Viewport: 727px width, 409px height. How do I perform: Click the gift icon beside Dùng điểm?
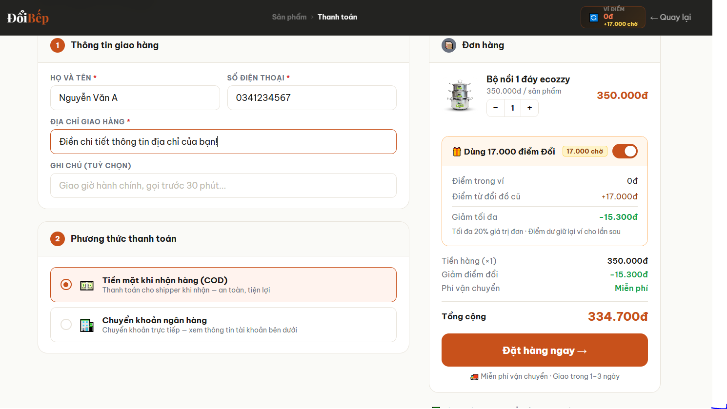click(457, 152)
